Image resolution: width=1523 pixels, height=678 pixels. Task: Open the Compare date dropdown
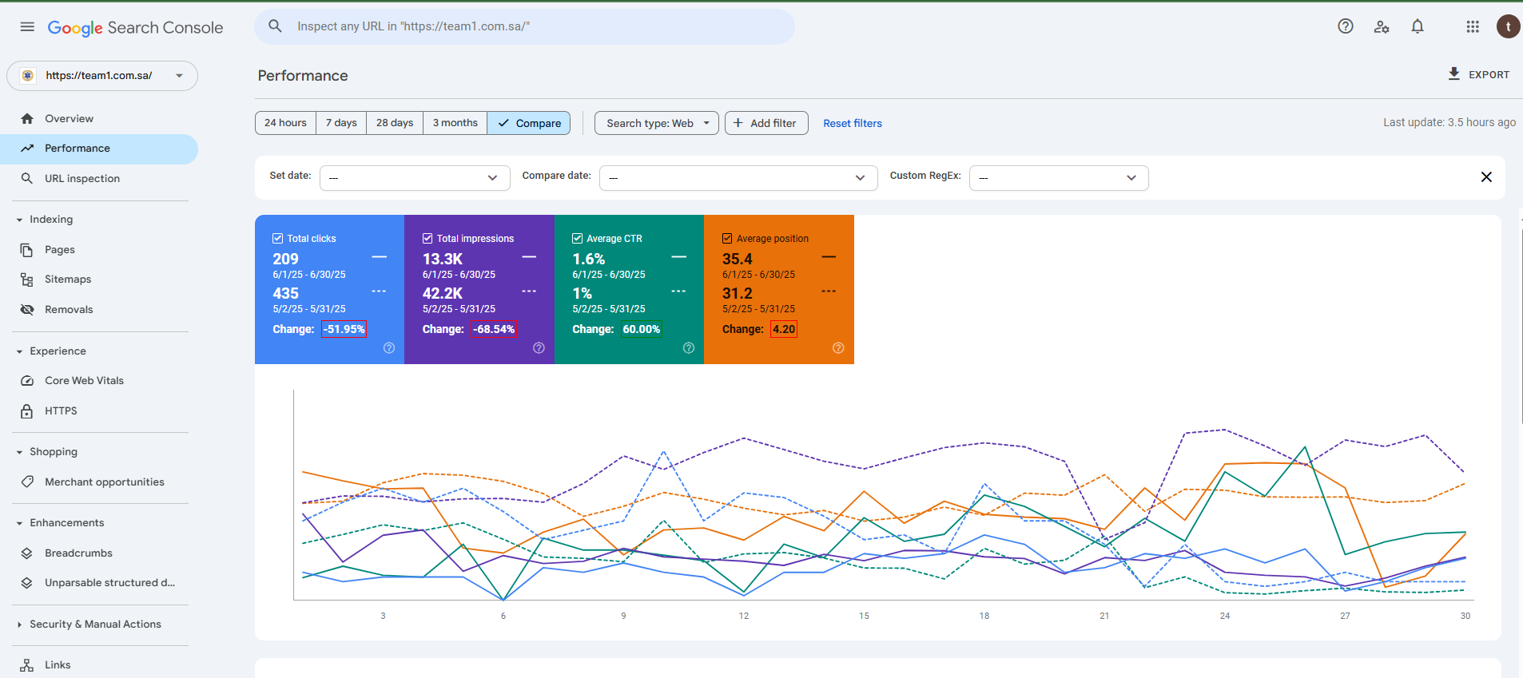[738, 177]
